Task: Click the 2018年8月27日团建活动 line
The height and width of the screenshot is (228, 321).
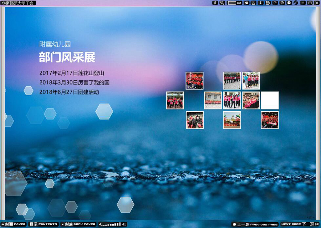Action: pos(69,92)
